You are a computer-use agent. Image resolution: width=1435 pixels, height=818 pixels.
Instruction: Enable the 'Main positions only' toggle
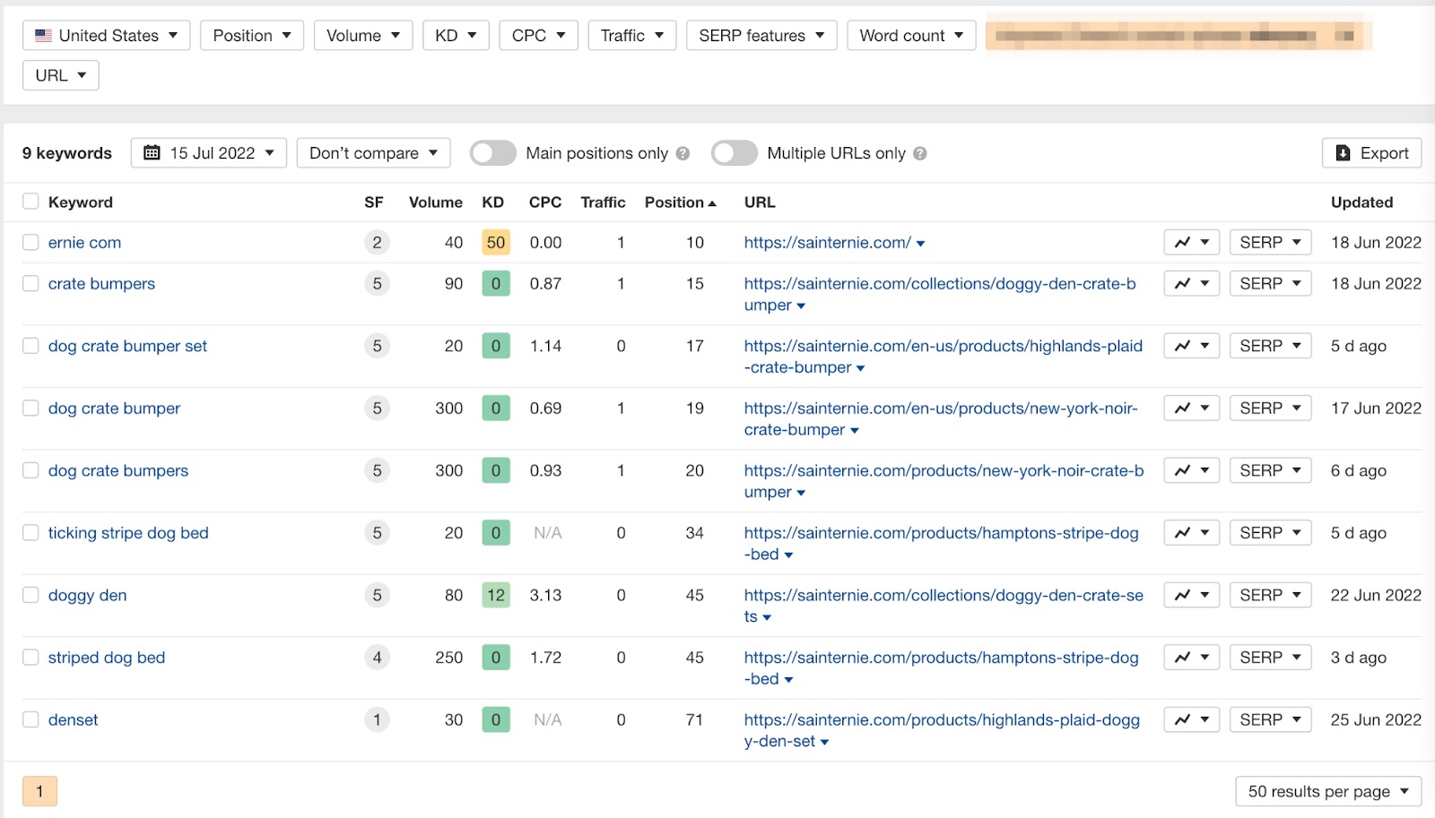pyautogui.click(x=492, y=153)
